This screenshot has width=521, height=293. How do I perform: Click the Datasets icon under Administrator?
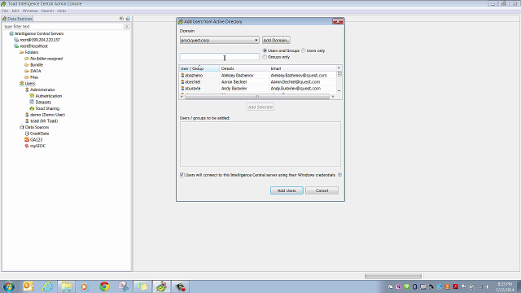point(32,102)
